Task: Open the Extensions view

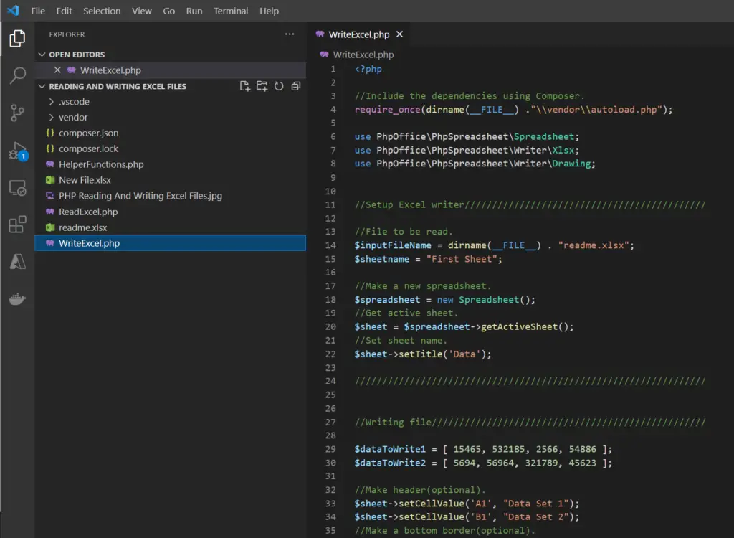Action: [x=17, y=225]
